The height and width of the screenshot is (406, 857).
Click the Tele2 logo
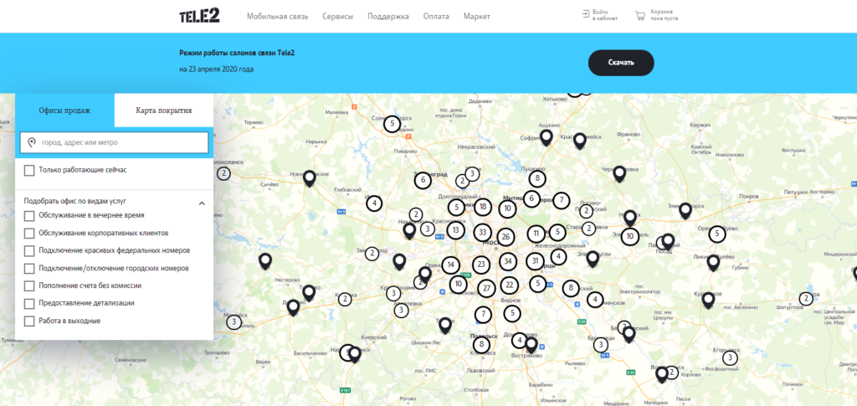click(x=199, y=16)
